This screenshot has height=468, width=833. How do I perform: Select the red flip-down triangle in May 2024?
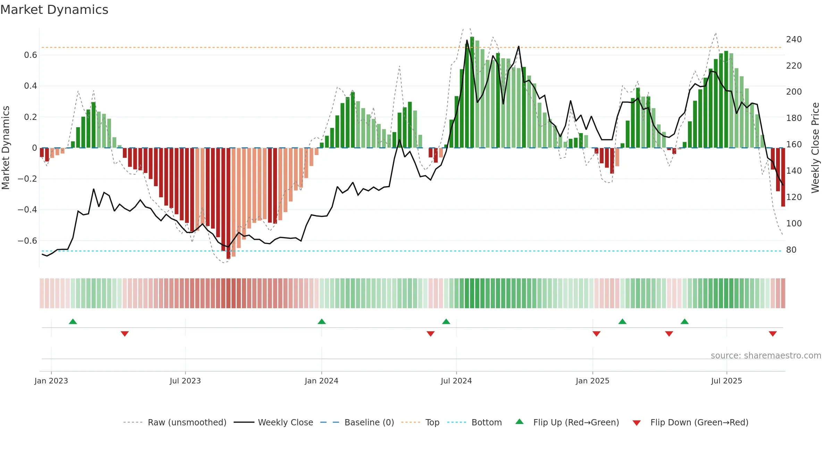pyautogui.click(x=430, y=333)
